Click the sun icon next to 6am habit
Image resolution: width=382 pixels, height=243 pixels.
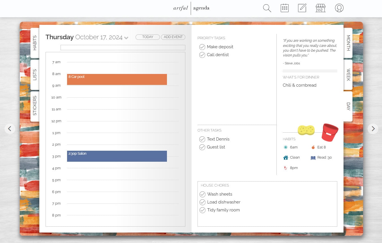(x=285, y=147)
